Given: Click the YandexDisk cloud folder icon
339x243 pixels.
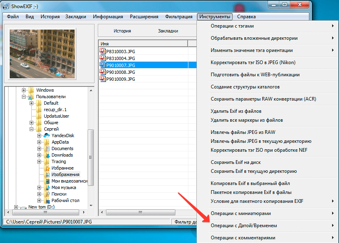Looking at the screenshot, I should point(47,135).
